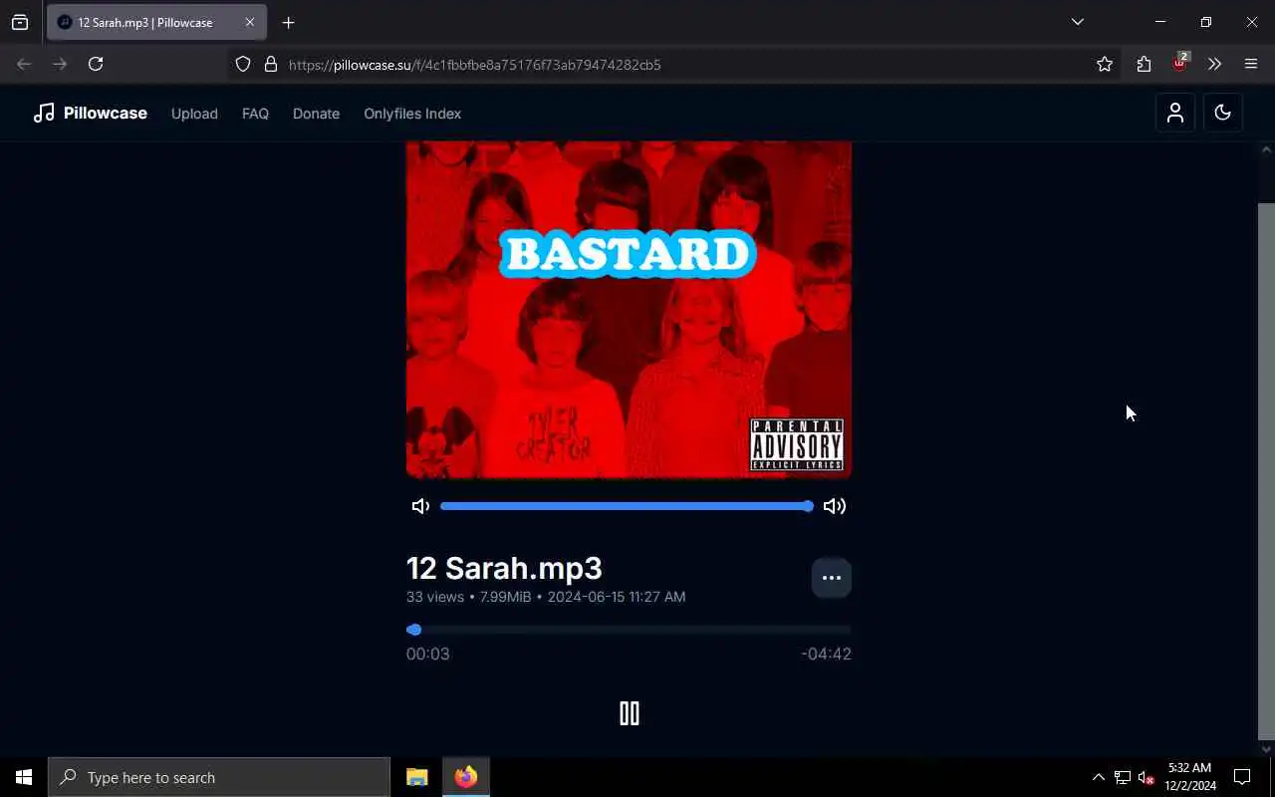Screen dimensions: 1275x797
Task: Click the 12 Sarah.mp3 title text
Action: point(504,568)
